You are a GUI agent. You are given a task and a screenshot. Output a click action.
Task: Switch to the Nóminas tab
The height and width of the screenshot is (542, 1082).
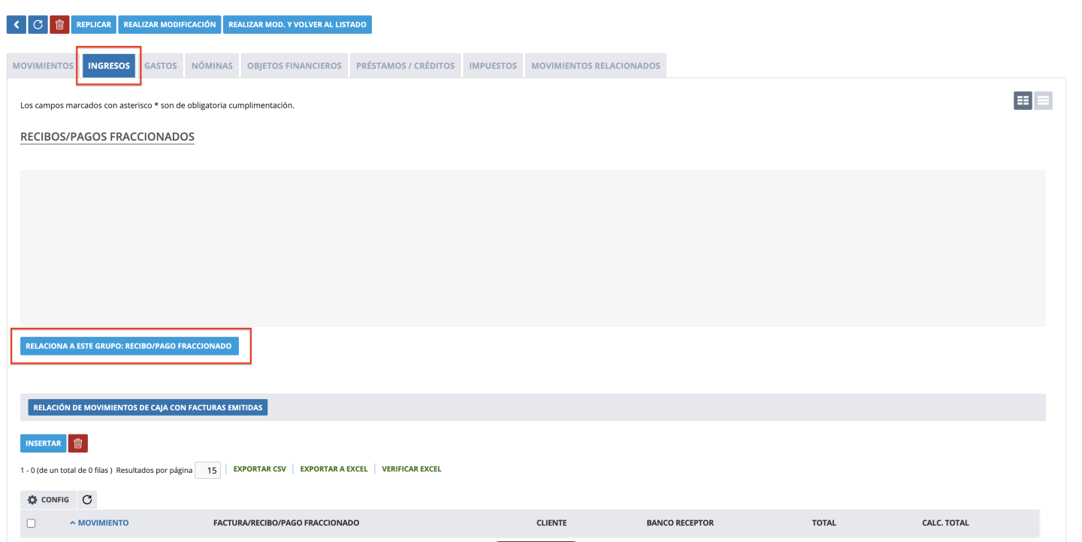[x=212, y=66]
